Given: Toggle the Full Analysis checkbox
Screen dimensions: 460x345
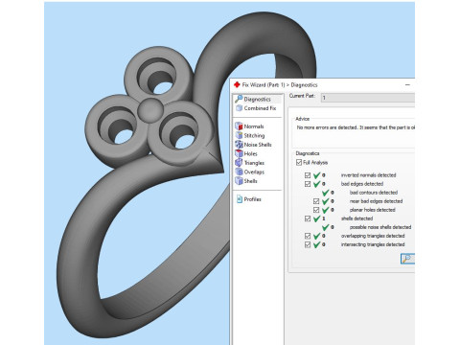Looking at the screenshot, I should click(x=299, y=162).
